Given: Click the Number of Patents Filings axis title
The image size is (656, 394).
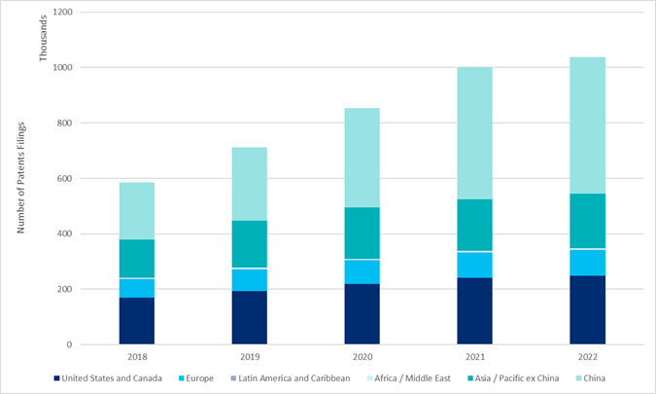Looking at the screenshot, I should tap(20, 179).
